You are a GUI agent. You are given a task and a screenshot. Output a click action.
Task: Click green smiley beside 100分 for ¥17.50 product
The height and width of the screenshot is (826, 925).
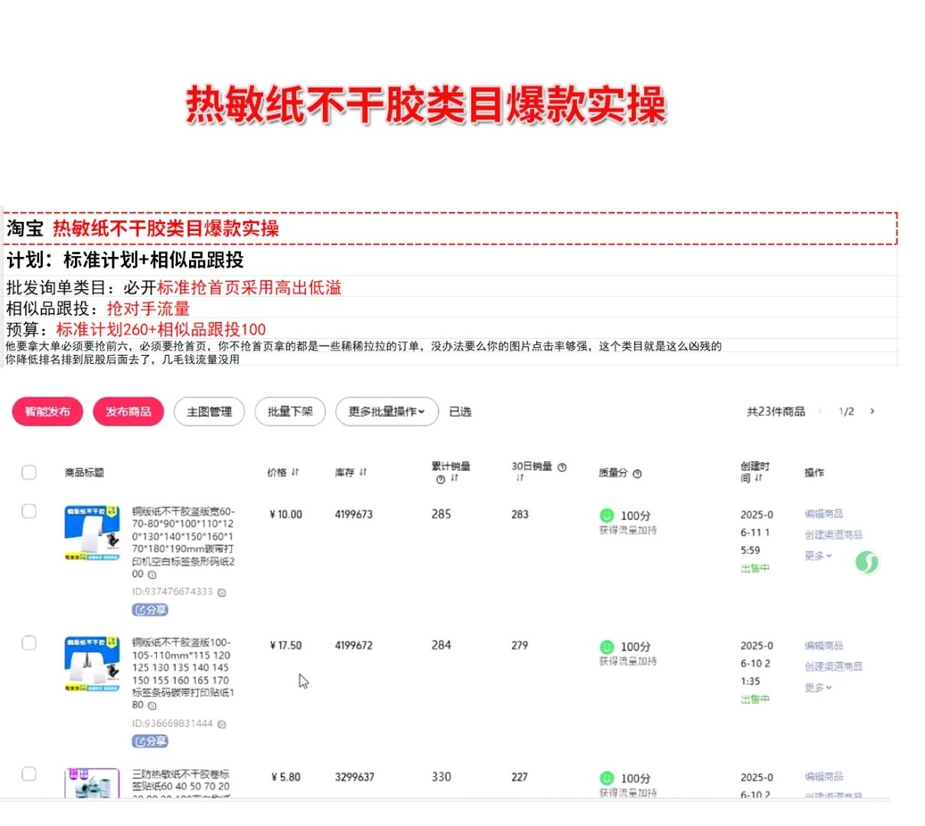tap(607, 646)
